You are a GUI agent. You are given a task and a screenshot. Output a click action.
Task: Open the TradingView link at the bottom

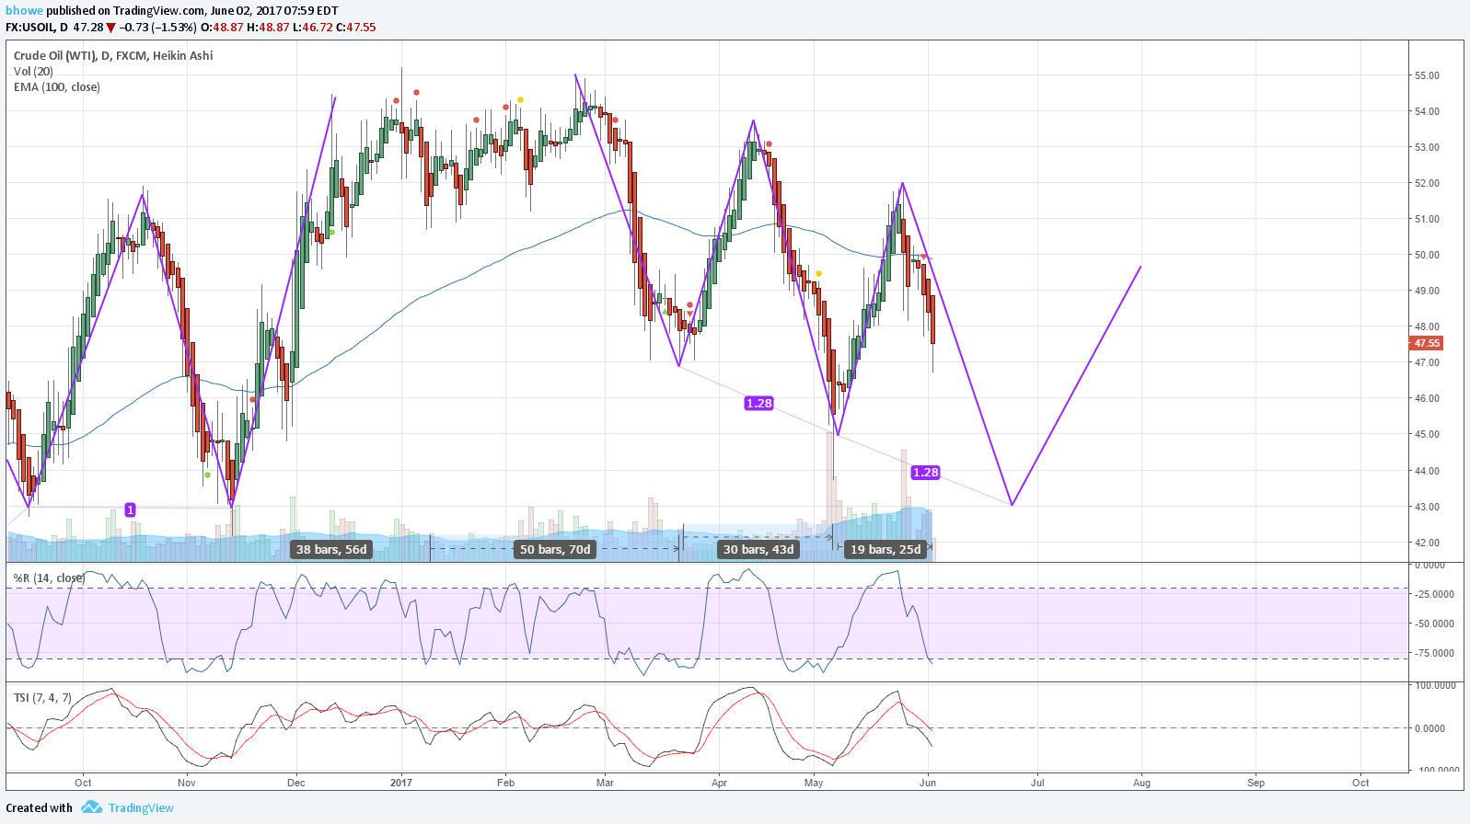click(x=141, y=808)
